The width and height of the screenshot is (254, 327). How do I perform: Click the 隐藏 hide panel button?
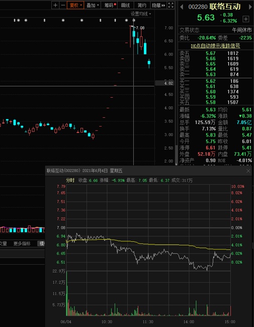coord(158,5)
